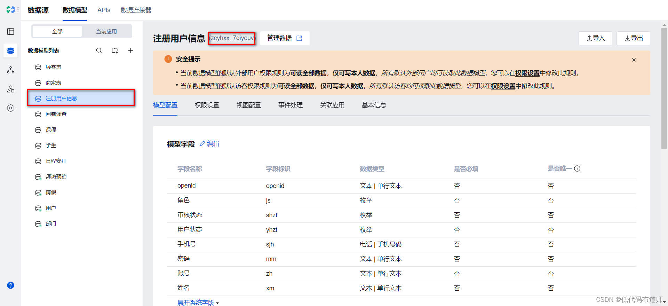Select the 事件处理 tab
Viewport: 668px width, 306px height.
[291, 105]
